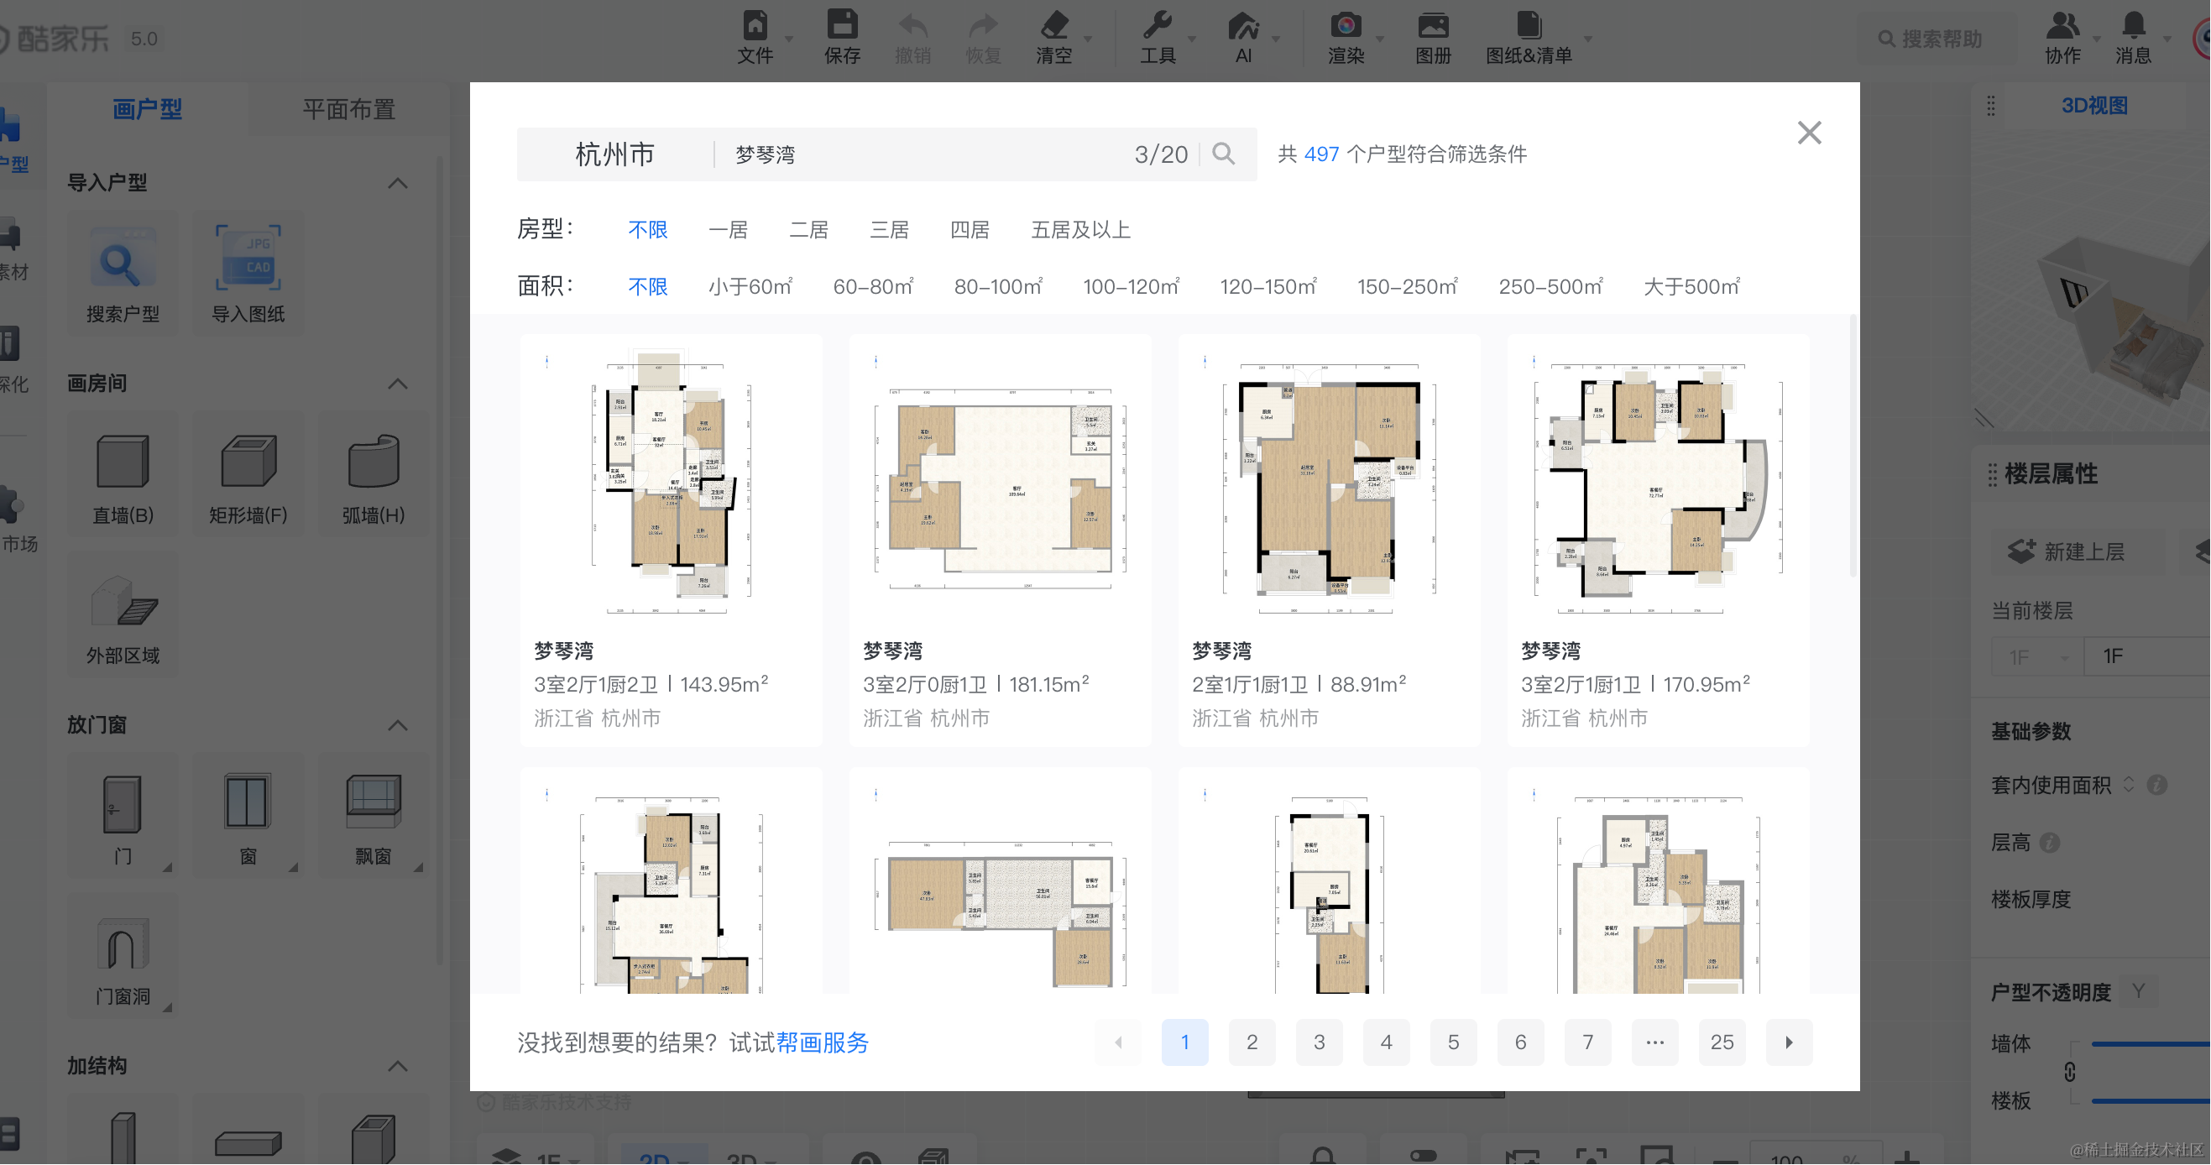
Task: Select room type 二居
Action: (x=808, y=229)
